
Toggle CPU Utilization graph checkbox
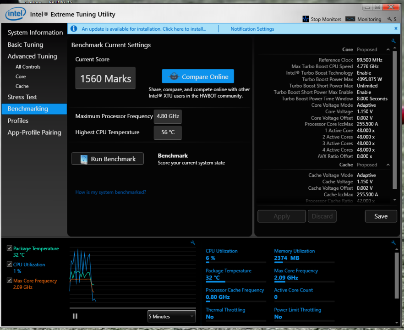pos(9,264)
